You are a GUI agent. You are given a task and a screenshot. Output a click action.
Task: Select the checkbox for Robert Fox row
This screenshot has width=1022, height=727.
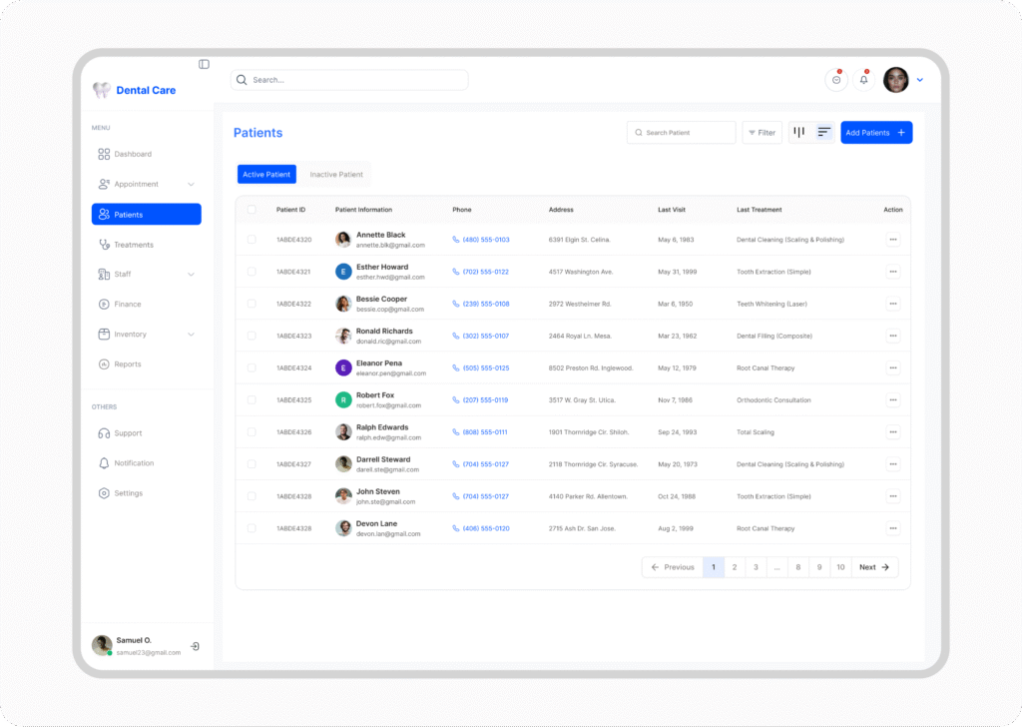click(252, 399)
